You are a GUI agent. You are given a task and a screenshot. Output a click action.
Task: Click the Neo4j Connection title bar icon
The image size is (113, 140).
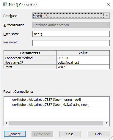5,5
